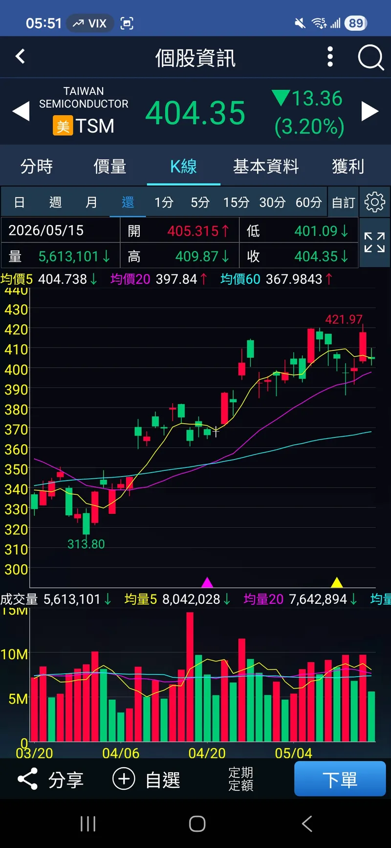Select the 日 daily period
Viewport: 391px width, 848px height.
tap(19, 202)
